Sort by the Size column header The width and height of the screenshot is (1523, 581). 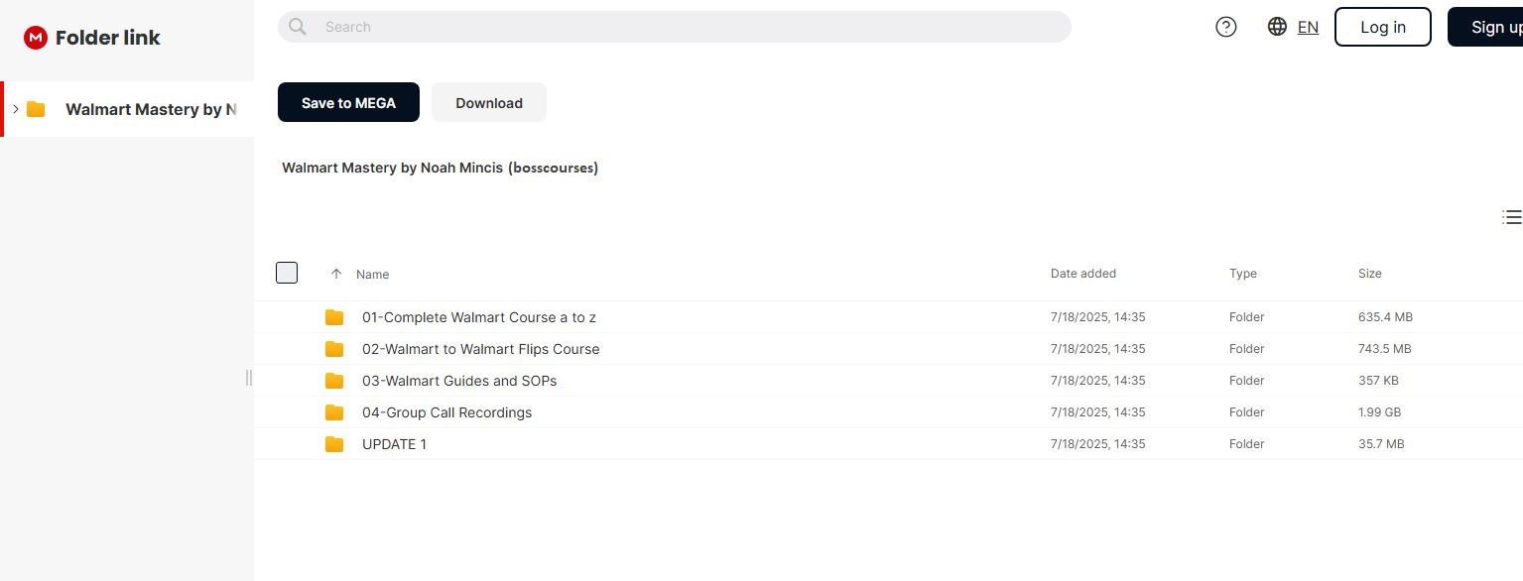[x=1369, y=274]
